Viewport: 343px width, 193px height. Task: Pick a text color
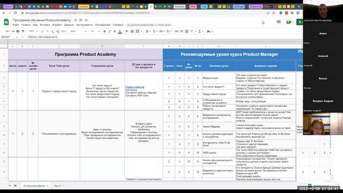click(120, 31)
